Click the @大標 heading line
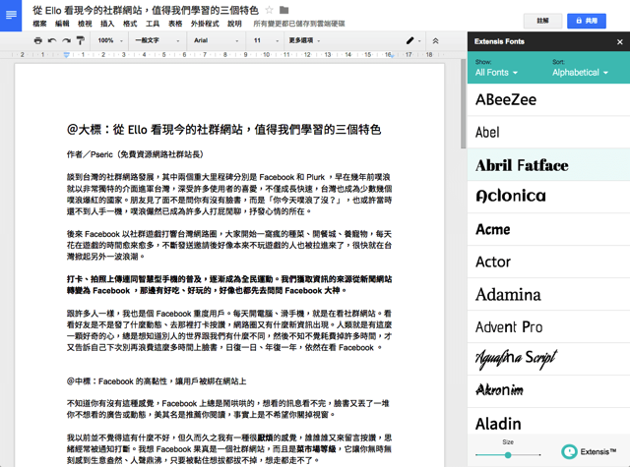Screen dimensions: 630x467 [x=223, y=130]
